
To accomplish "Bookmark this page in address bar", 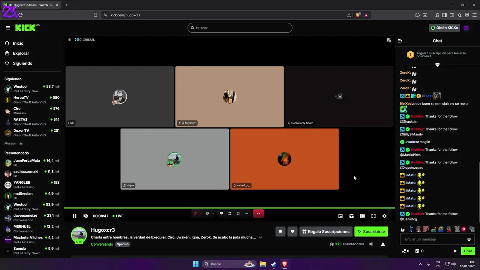I will click(x=95, y=15).
